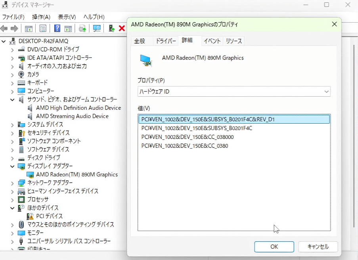The image size is (358, 260).
Task: Select AMD High Definition Audio Device in the tree
Action: click(x=78, y=108)
